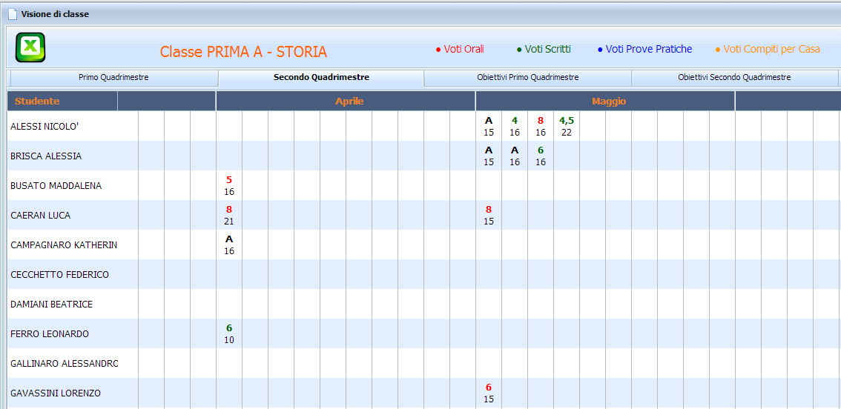The image size is (841, 409).
Task: Click ALESSI NICOLO' grade 4,5 cell
Action: click(567, 121)
